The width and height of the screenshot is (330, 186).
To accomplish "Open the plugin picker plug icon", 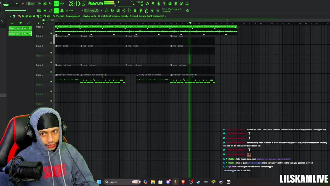I will 141,11.
